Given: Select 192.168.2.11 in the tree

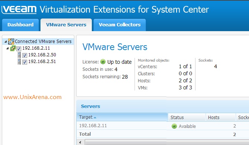Looking at the screenshot, I should pyautogui.click(x=36, y=48).
